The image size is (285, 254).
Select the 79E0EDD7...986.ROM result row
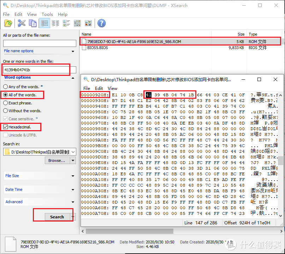coord(180,42)
